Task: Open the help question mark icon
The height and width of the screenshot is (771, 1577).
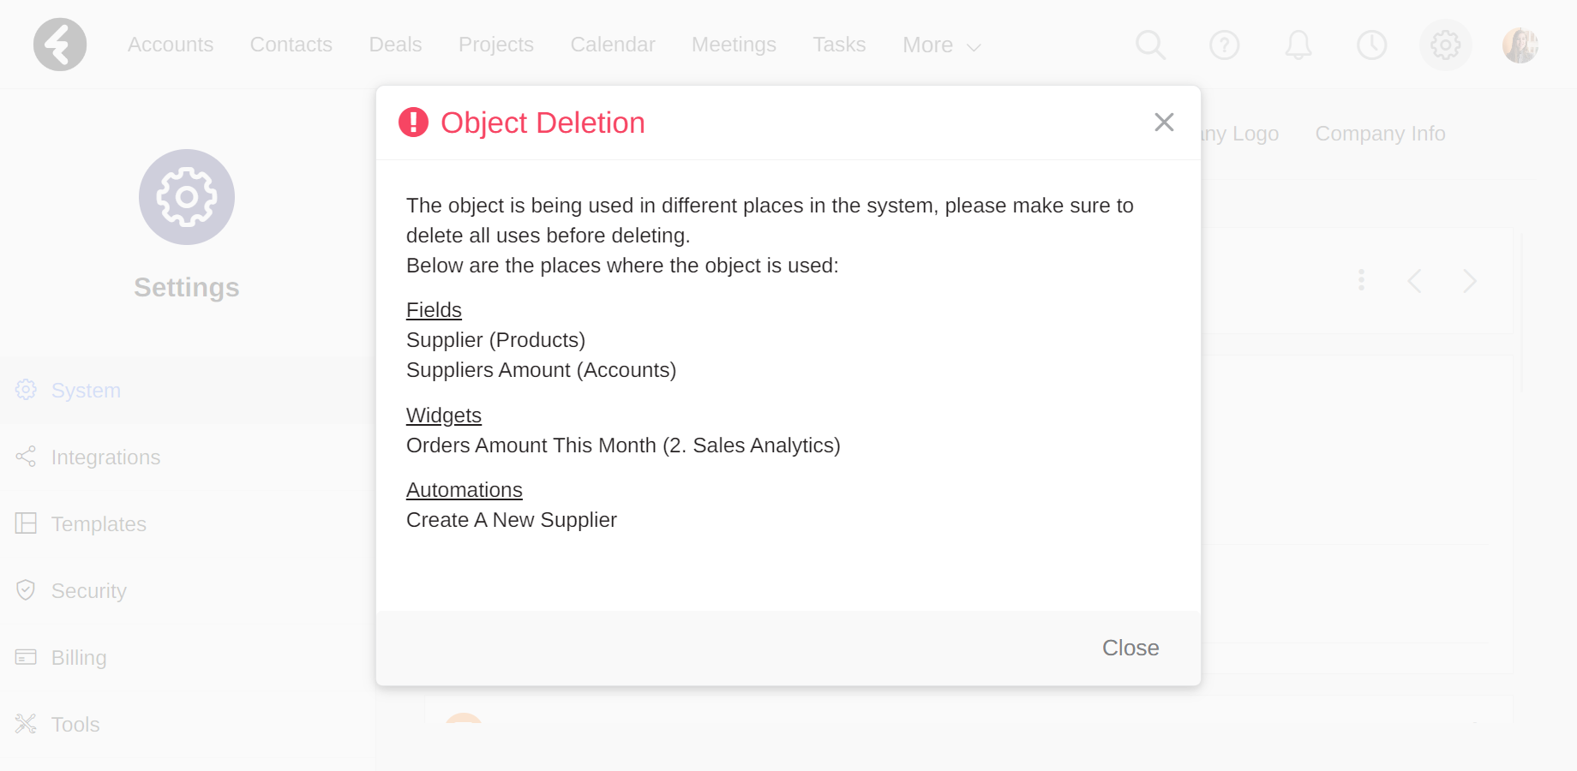Action: click(1224, 45)
